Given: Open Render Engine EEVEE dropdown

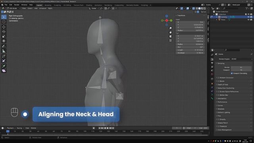Looking at the screenshot, I should (241, 59).
